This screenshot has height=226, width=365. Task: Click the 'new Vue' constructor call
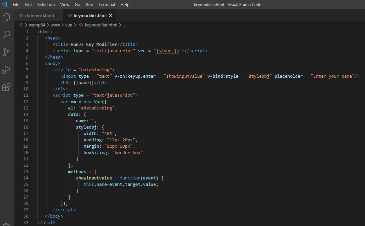pos(93,101)
